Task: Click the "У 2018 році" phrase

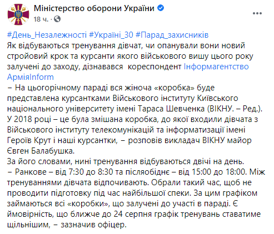Action: click(29, 119)
